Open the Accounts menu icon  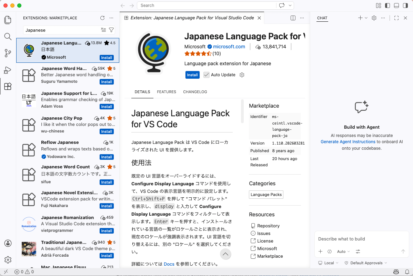8,243
